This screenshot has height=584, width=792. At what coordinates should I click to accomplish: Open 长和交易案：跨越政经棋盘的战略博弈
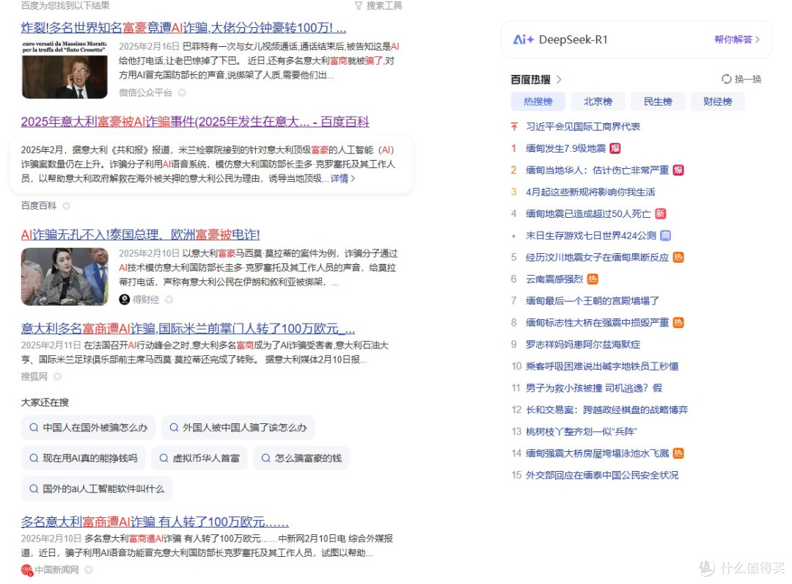tap(606, 409)
